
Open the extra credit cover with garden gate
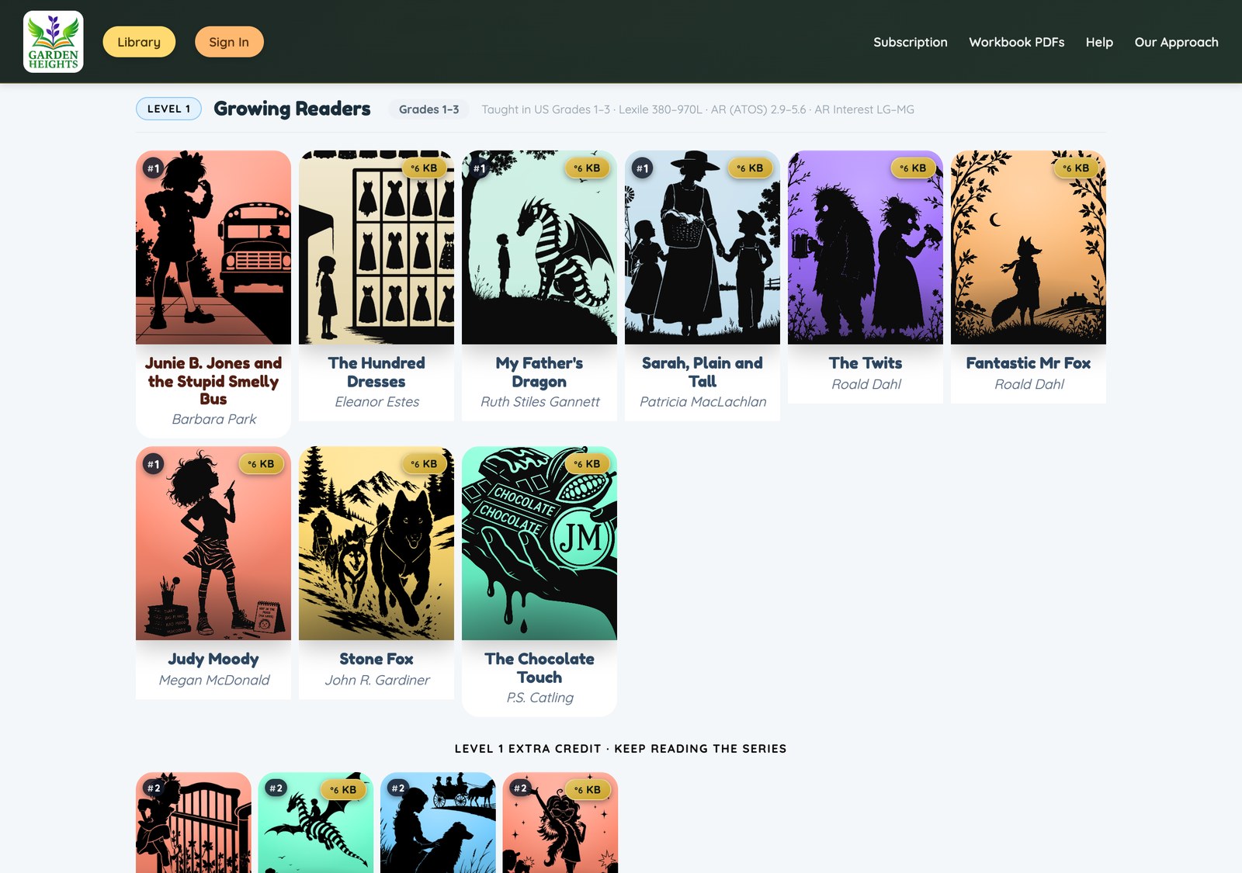(193, 823)
